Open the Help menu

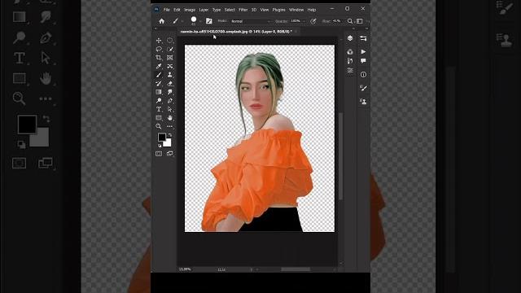(312, 10)
